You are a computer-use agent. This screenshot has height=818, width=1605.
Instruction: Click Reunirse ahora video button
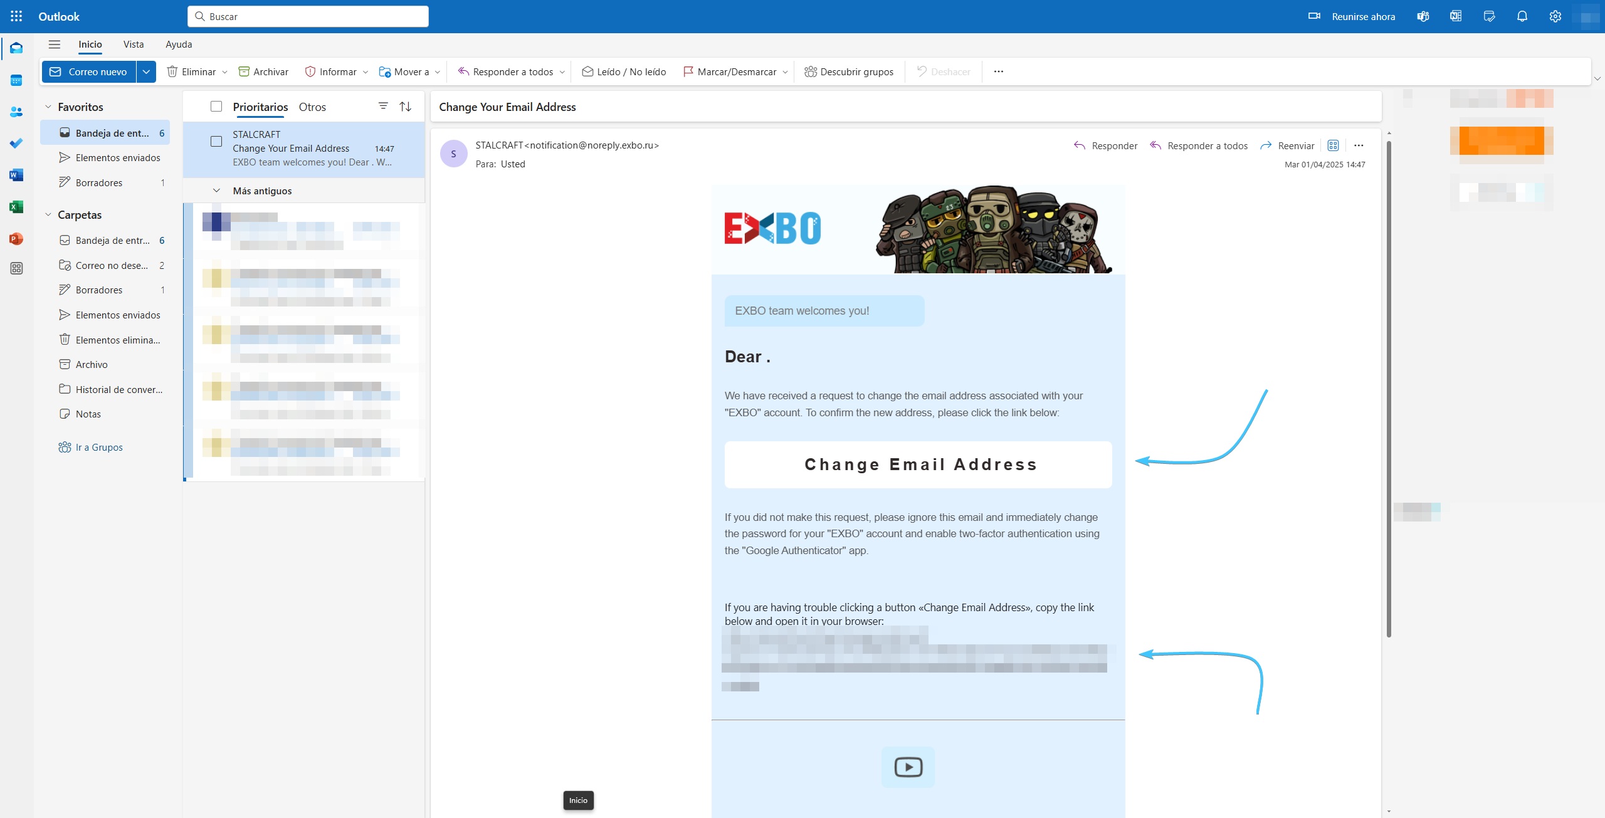point(1352,16)
